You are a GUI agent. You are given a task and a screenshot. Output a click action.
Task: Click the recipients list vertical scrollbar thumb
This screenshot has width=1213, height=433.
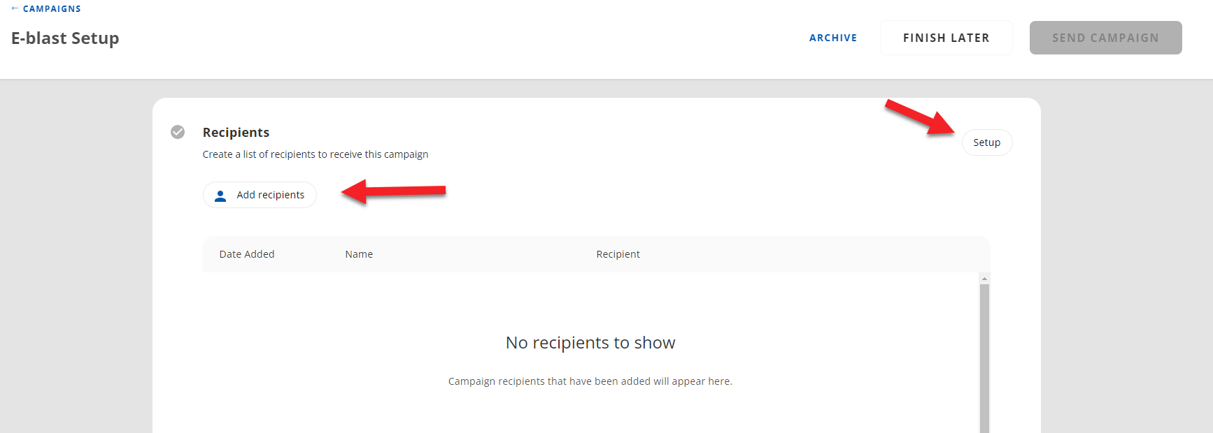(x=984, y=356)
